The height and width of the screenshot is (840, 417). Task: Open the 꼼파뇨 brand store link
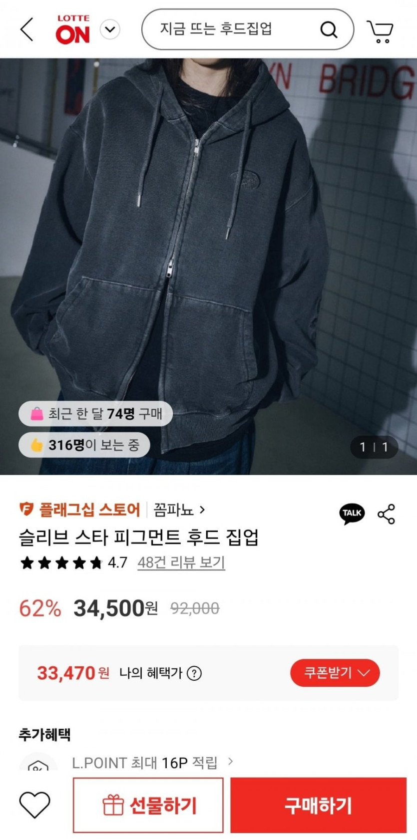tap(179, 510)
